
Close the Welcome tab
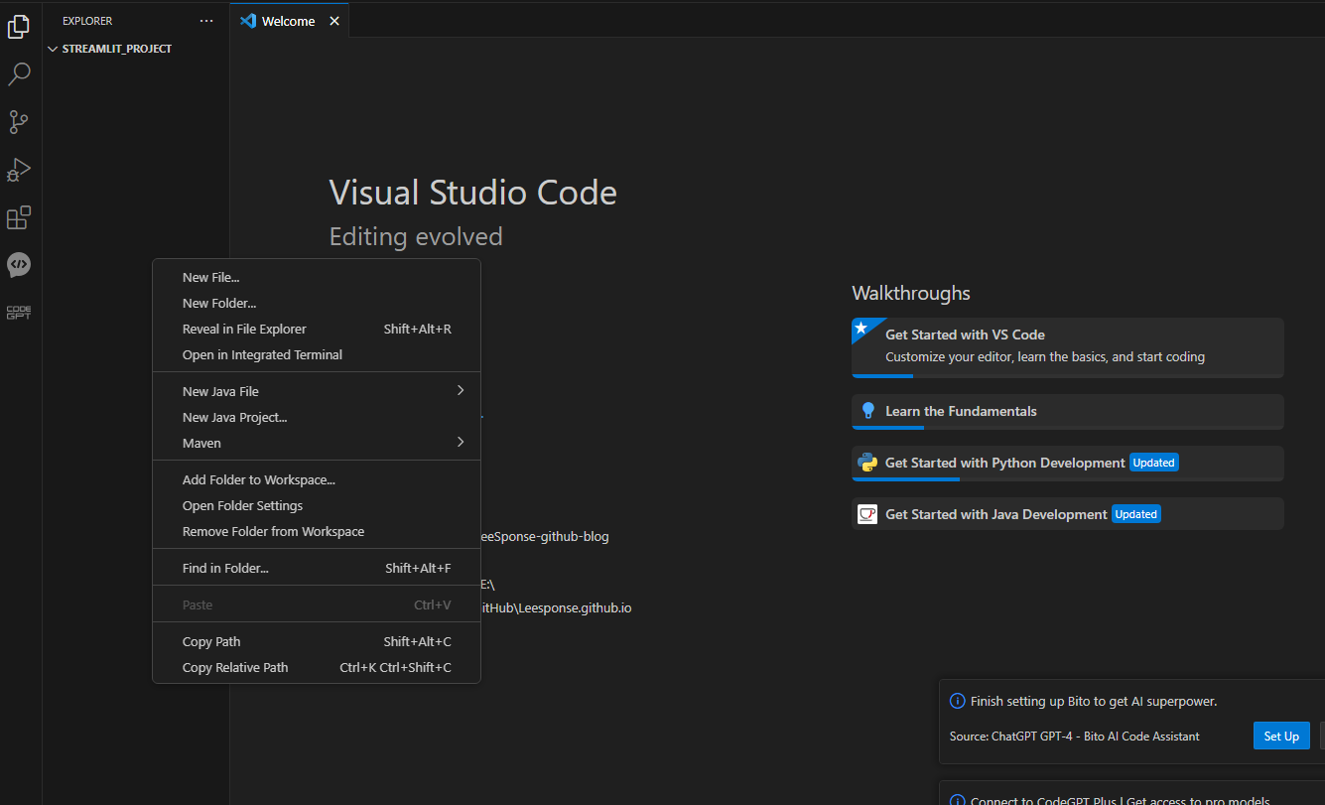tap(334, 21)
